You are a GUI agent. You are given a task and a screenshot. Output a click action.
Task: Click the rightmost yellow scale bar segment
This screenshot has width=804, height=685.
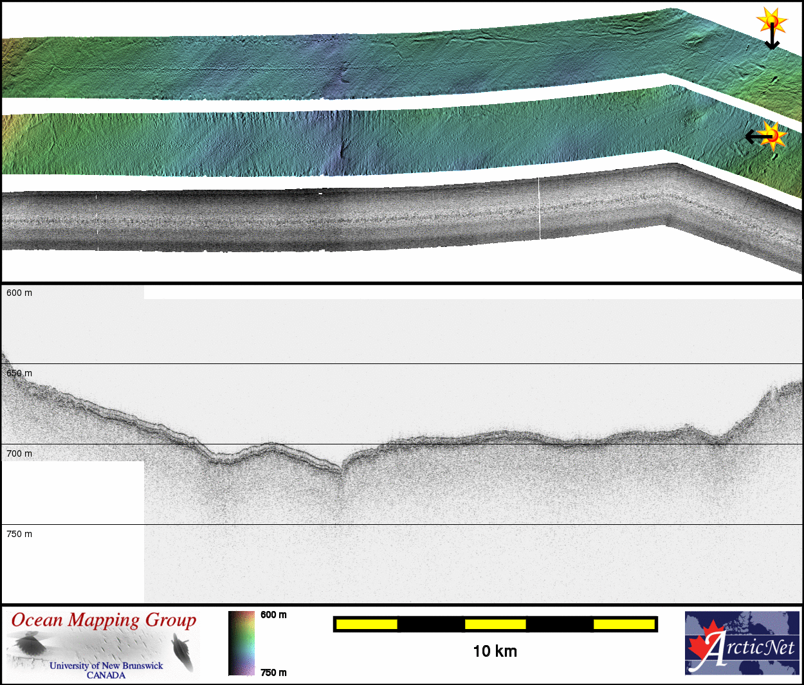coord(624,624)
